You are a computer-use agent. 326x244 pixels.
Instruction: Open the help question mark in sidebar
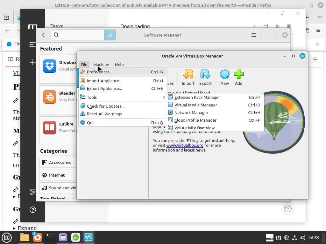pyautogui.click(x=33, y=210)
